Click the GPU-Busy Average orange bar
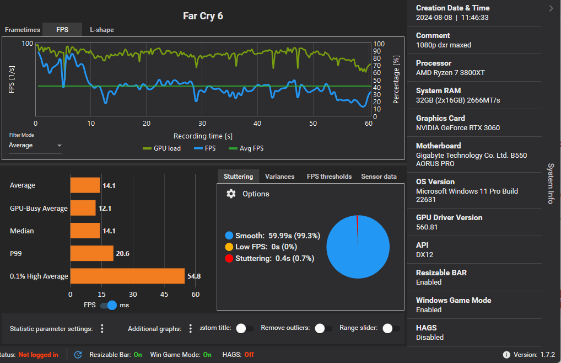 83,208
